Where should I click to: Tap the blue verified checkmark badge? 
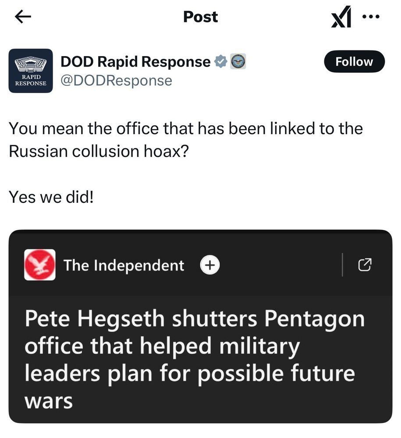point(220,62)
